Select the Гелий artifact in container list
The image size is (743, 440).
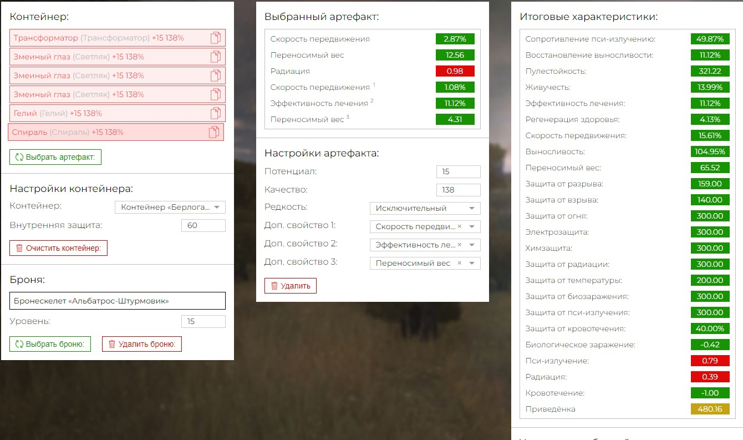[x=83, y=113]
